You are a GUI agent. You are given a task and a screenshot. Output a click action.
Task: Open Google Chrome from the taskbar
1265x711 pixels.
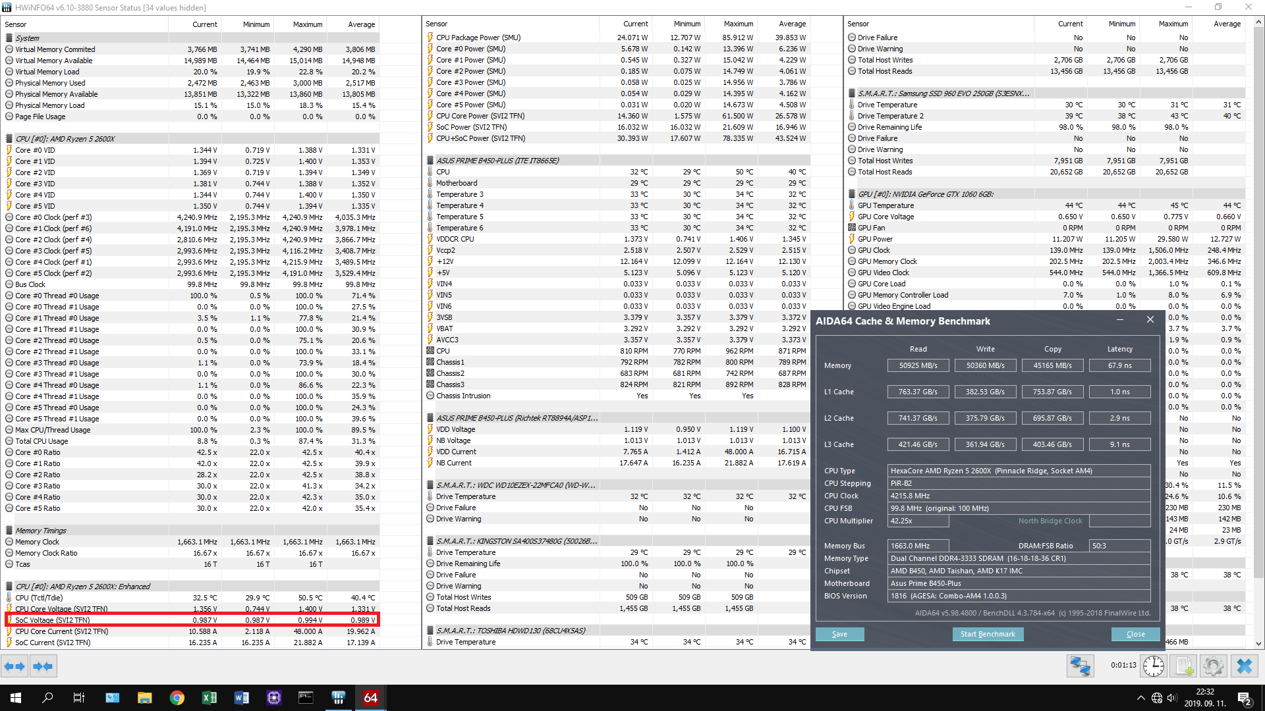pyautogui.click(x=177, y=698)
